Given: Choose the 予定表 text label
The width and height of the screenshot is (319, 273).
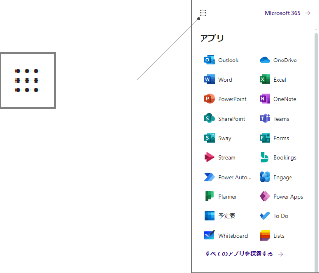Looking at the screenshot, I should pyautogui.click(x=227, y=216).
